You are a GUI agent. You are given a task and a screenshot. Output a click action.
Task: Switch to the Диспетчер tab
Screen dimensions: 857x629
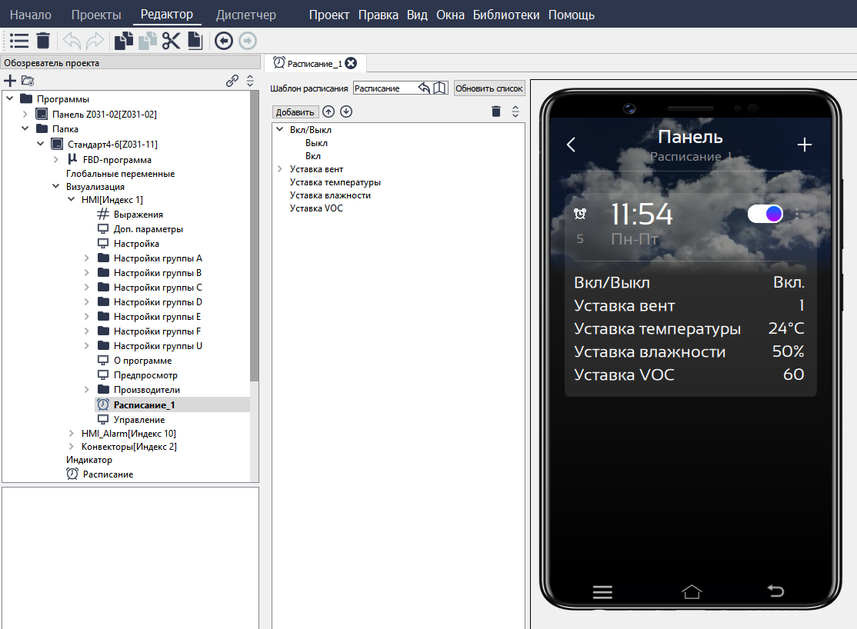point(245,14)
